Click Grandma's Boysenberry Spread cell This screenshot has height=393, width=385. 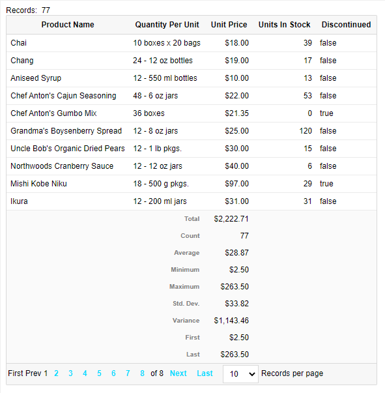(66, 131)
